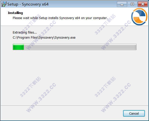The height and width of the screenshot is (121, 149).
Task: Click the green filled part of progress bar
Action: coord(18,47)
